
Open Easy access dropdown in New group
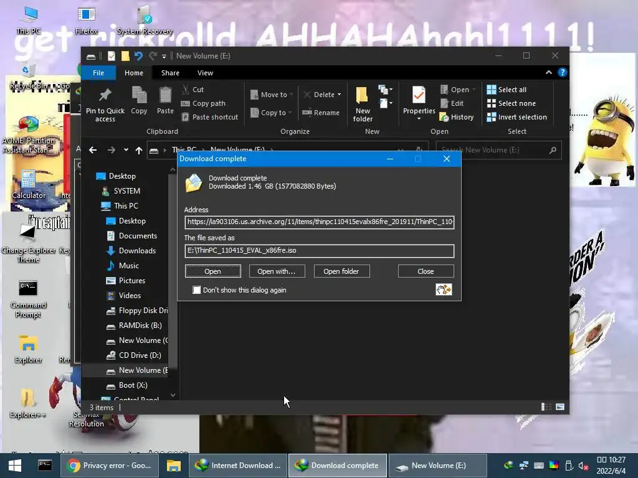(385, 103)
